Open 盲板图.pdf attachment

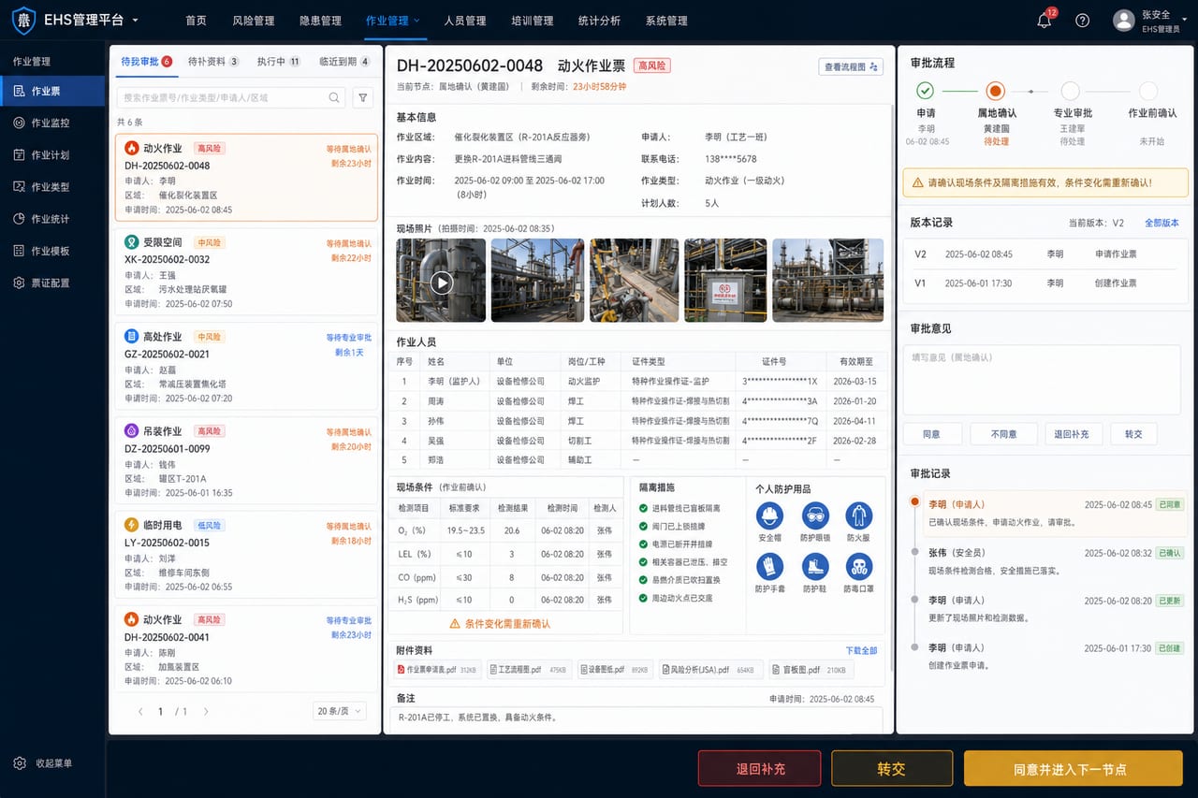coord(811,670)
